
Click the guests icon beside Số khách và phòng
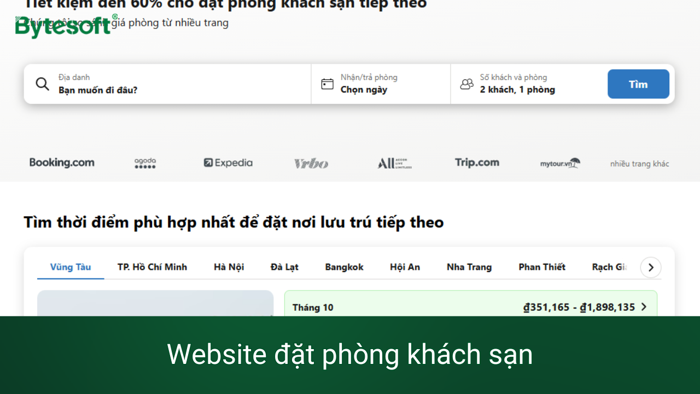click(466, 84)
